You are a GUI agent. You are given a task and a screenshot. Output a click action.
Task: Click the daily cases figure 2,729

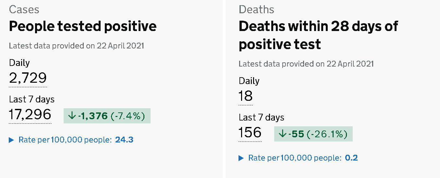click(x=28, y=78)
